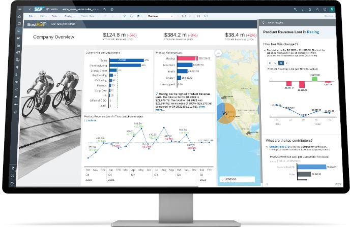Open the notifications bell icon
The image size is (350, 227).
310,9
